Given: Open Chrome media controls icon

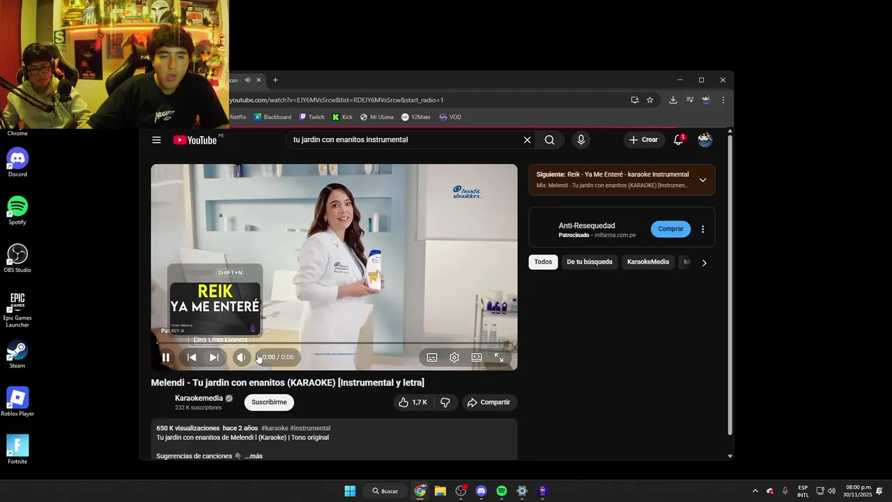Looking at the screenshot, I should click(x=690, y=100).
